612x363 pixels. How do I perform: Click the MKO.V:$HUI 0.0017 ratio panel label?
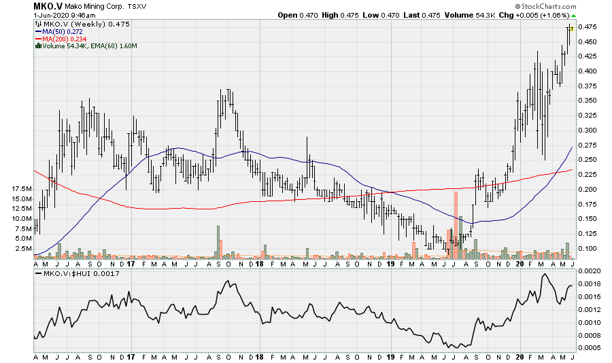(x=78, y=274)
